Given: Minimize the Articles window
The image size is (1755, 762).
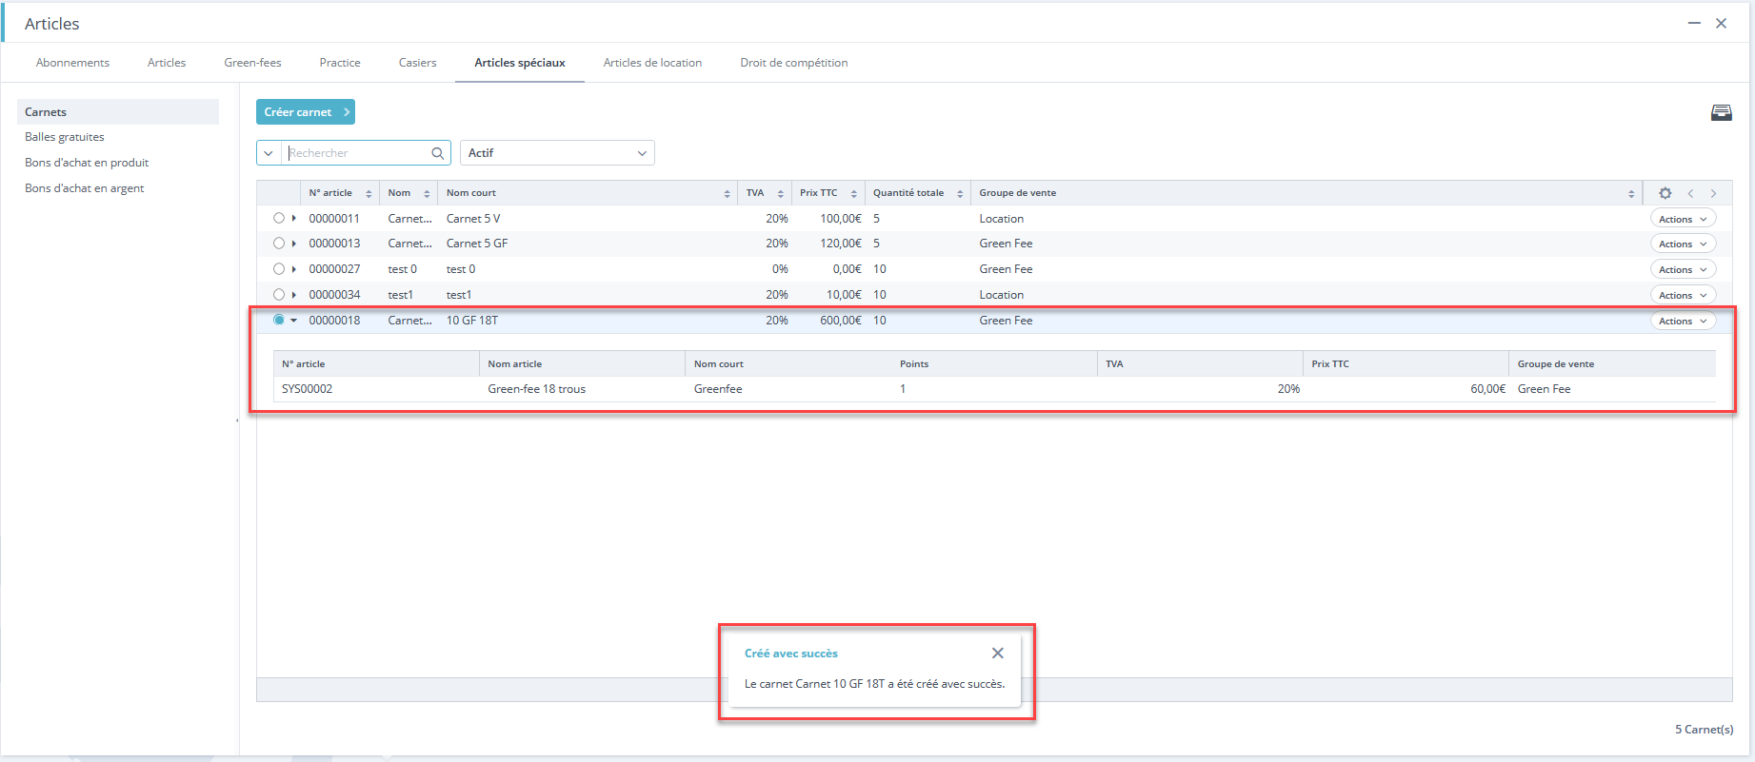Looking at the screenshot, I should pos(1694,23).
